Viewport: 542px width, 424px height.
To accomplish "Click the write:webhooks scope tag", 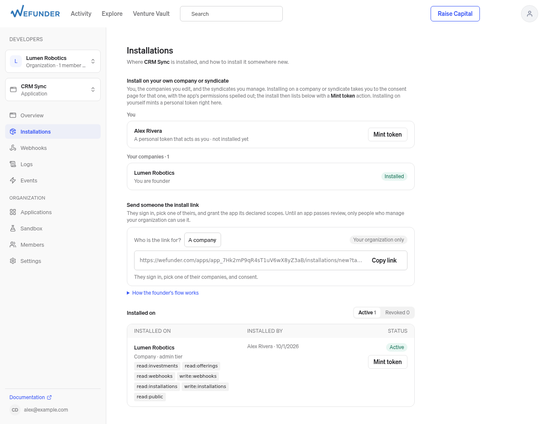I will tap(198, 376).
